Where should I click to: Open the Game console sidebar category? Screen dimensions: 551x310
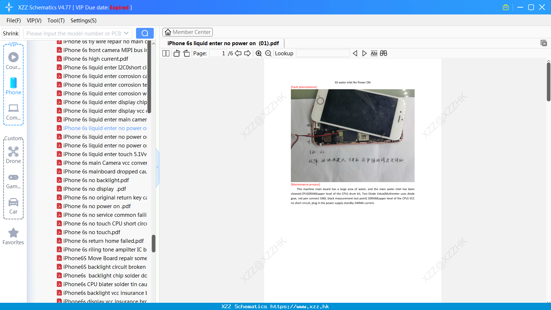coord(13,181)
